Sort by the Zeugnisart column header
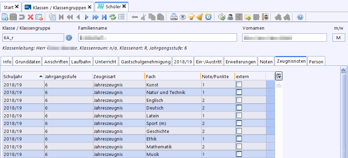348x158 pixels. pyautogui.click(x=119, y=76)
